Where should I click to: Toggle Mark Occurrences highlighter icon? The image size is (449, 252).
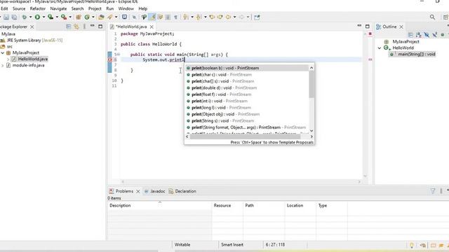point(152,17)
